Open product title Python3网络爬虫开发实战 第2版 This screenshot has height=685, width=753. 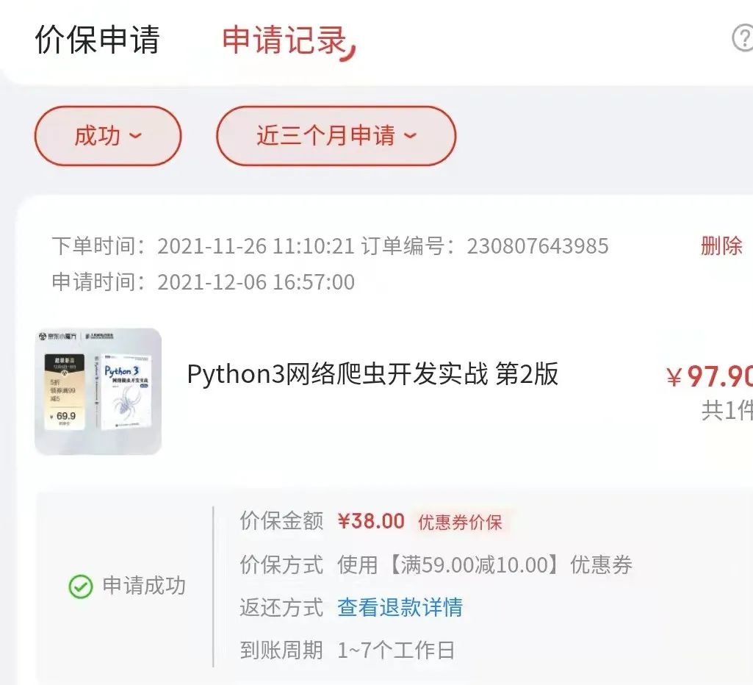[x=372, y=374]
